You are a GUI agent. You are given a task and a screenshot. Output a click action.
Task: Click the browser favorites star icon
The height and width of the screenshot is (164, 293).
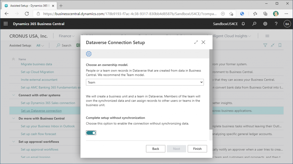(255, 14)
